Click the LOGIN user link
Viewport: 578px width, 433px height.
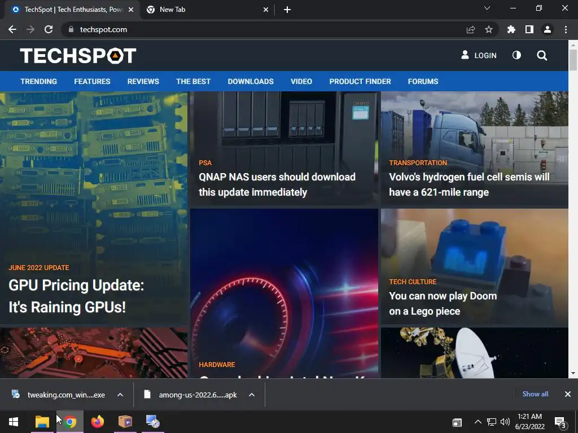tap(479, 55)
